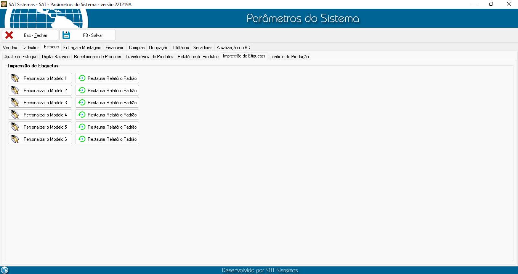Click green restore icon in third row

(82, 103)
